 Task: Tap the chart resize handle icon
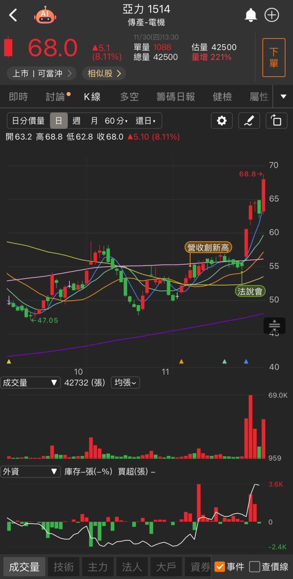pos(274,326)
